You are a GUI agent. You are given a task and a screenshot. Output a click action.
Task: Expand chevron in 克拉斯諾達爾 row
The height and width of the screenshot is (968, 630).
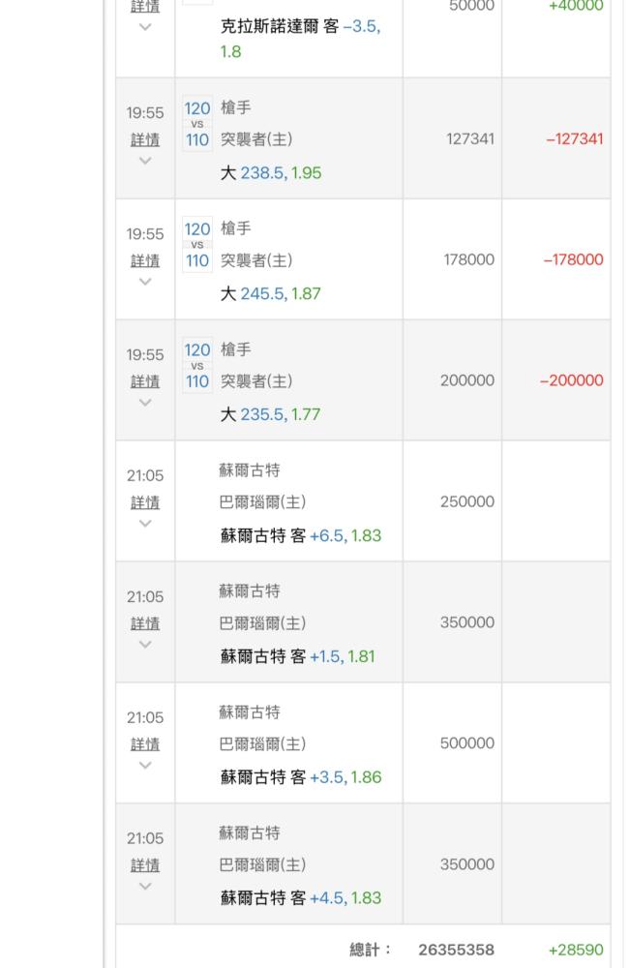pos(145,27)
